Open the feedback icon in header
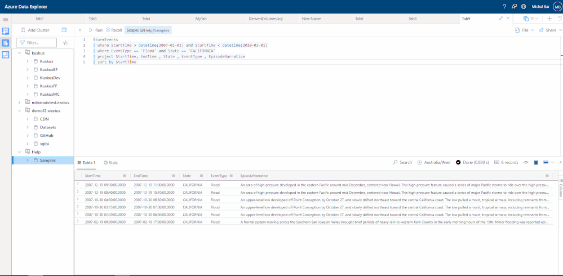Screen dimensions: 563x276 click(x=514, y=6)
